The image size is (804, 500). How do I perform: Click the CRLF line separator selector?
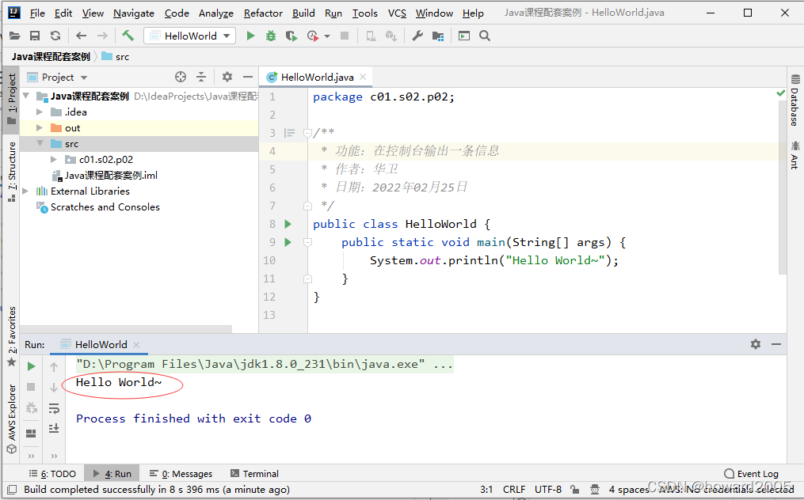[514, 489]
